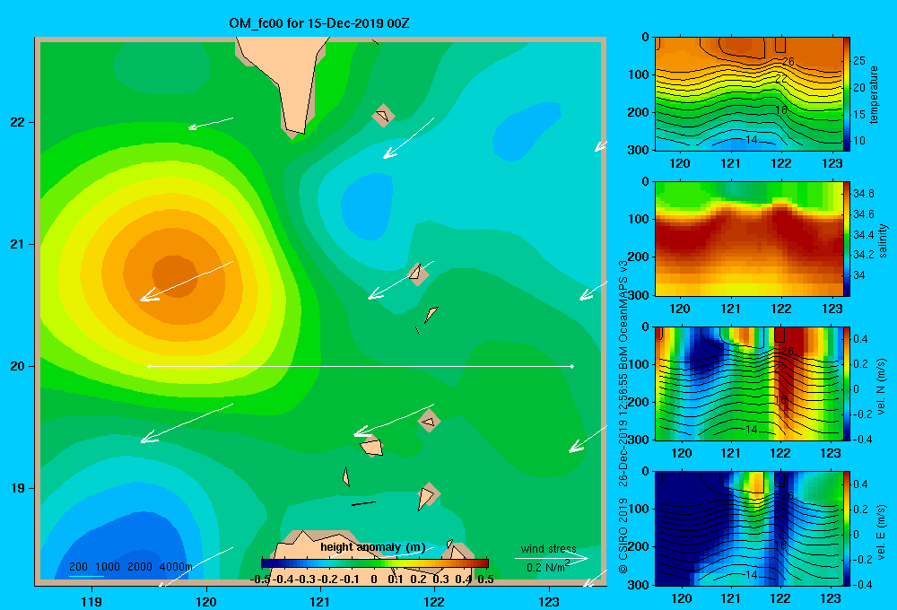The height and width of the screenshot is (610, 897).
Task: Click the right endpoint of the white transect line
Action: point(572,366)
